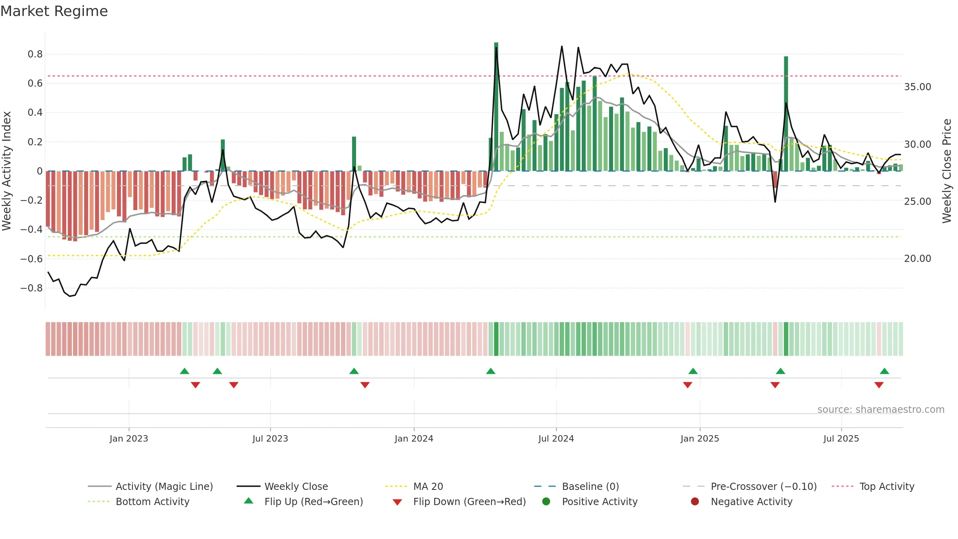Click the Negative Activity legend entry
The image size is (958, 539).
pos(742,501)
